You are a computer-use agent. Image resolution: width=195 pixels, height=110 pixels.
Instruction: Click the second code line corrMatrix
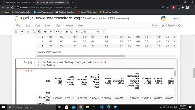(48, 65)
